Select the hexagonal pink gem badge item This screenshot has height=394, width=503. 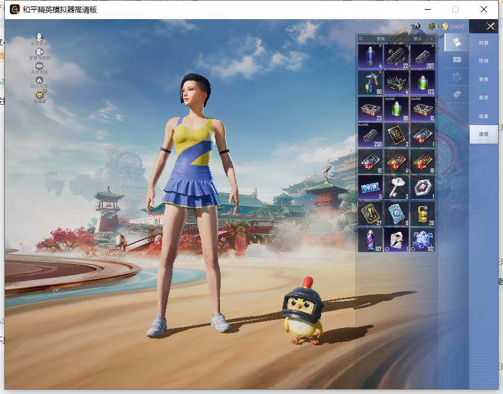coord(422,187)
